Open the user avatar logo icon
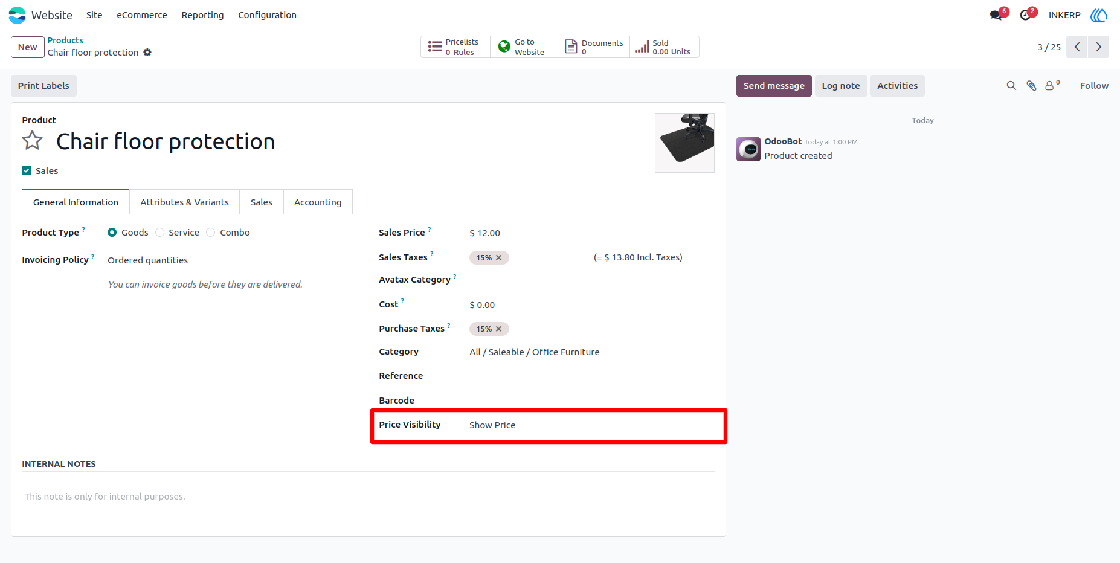Viewport: 1120px width, 563px height. pos(1099,15)
